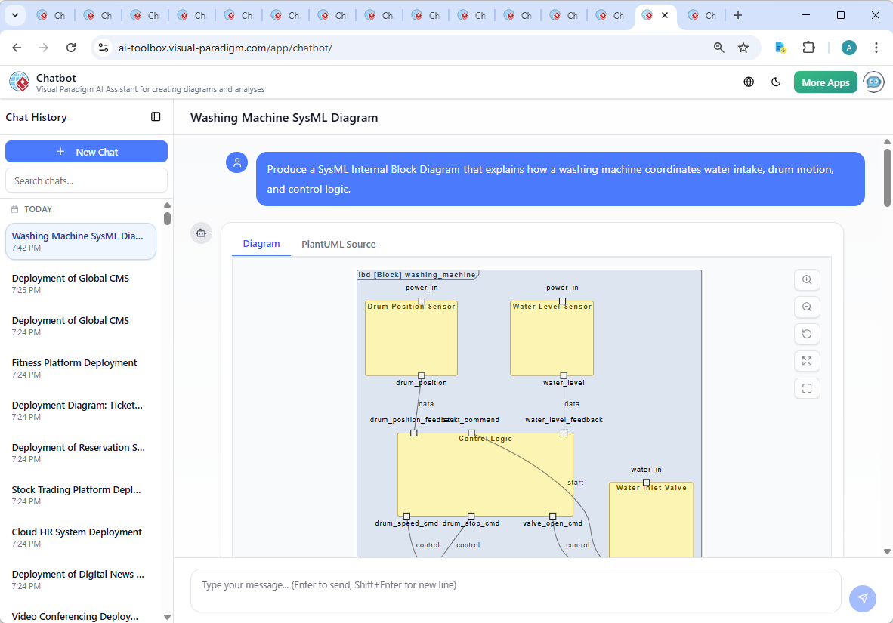Screen dimensions: 893x623
Task: Switch to the PlantUML Source tab
Action: pos(338,244)
